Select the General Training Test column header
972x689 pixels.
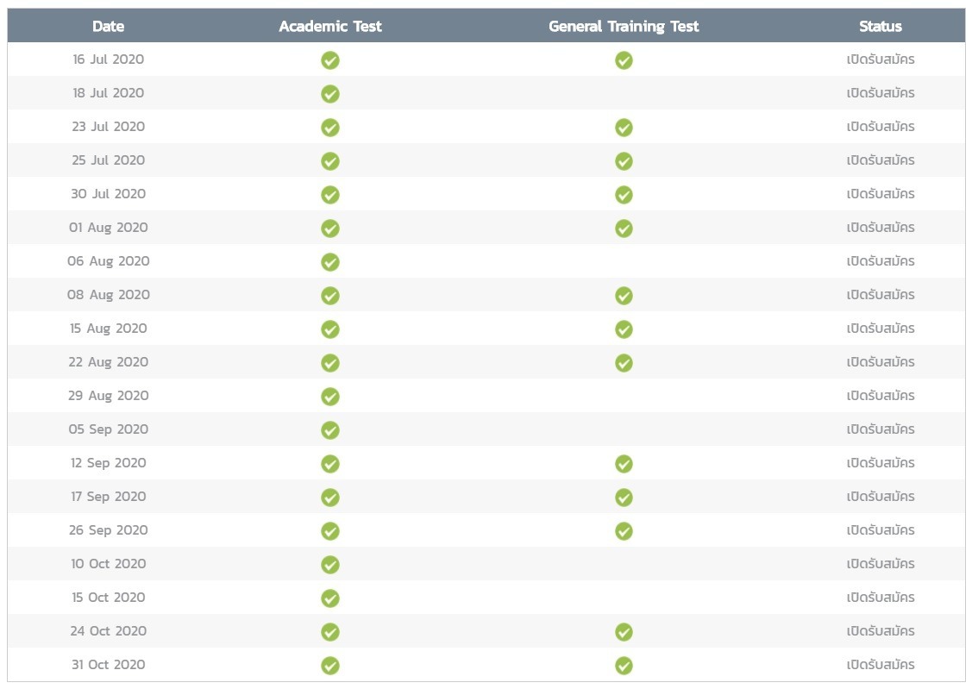click(624, 26)
